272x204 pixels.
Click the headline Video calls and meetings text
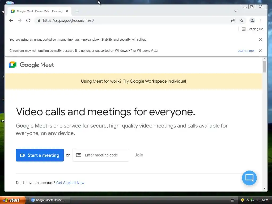click(105, 112)
